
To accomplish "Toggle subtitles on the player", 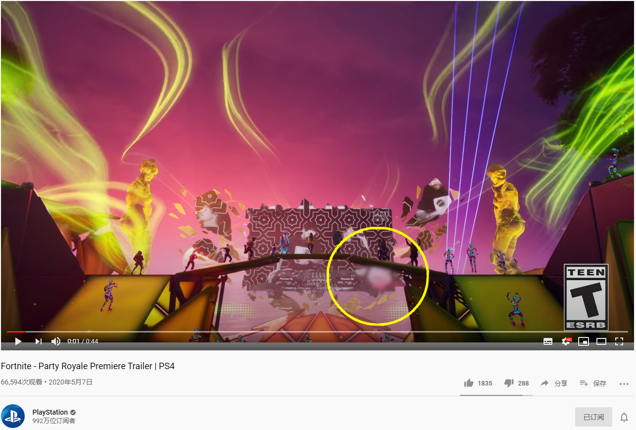I will 548,341.
